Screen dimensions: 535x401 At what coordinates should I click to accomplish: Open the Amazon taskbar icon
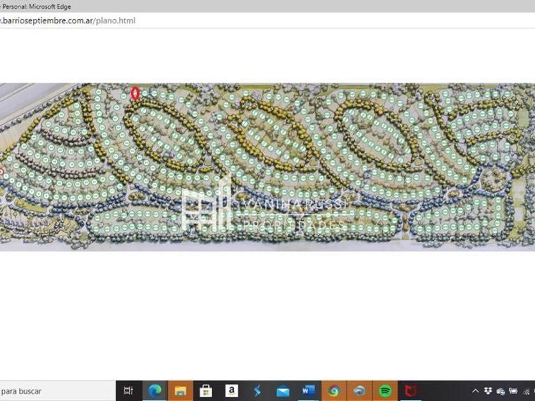[231, 391]
